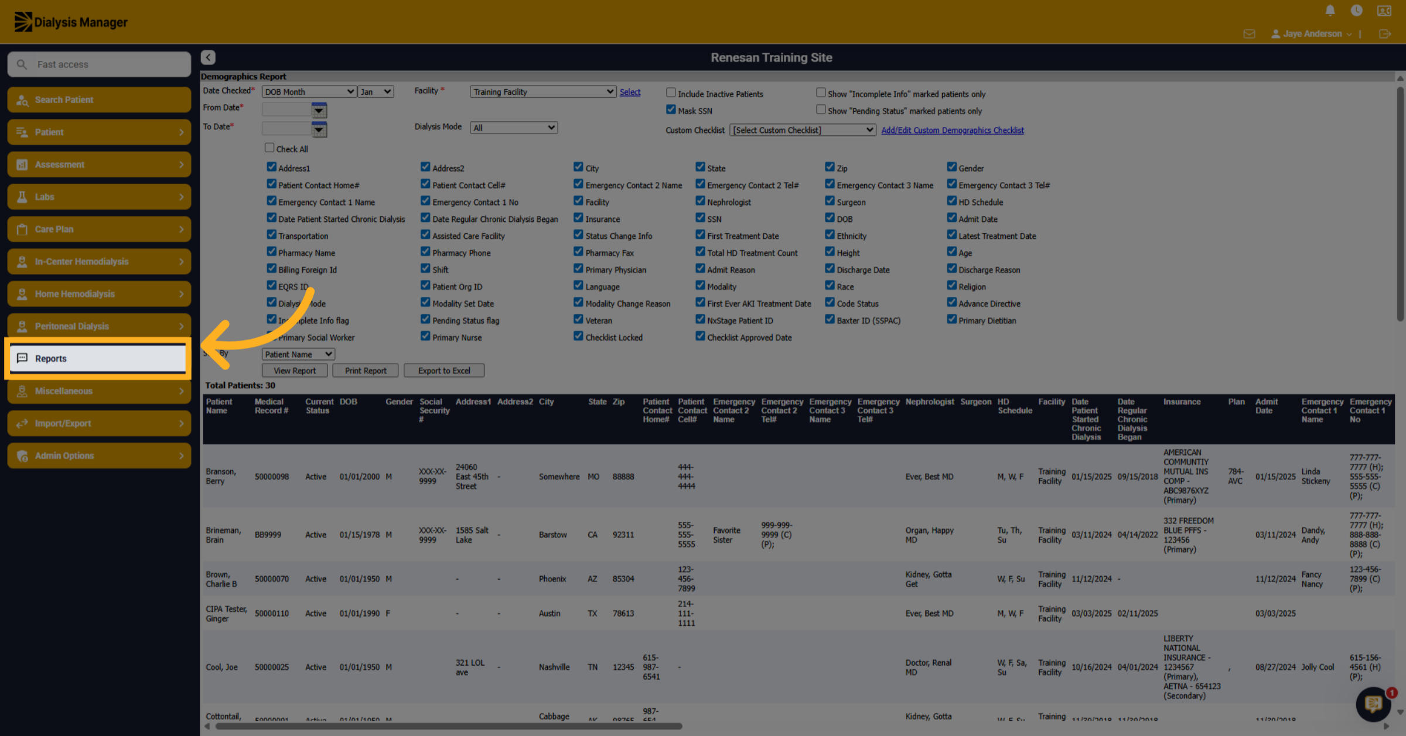
Task: Enable Include Inactive Patients checkbox
Action: coord(671,93)
